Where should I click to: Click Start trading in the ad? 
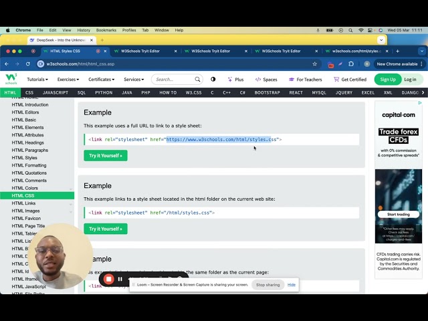[399, 214]
